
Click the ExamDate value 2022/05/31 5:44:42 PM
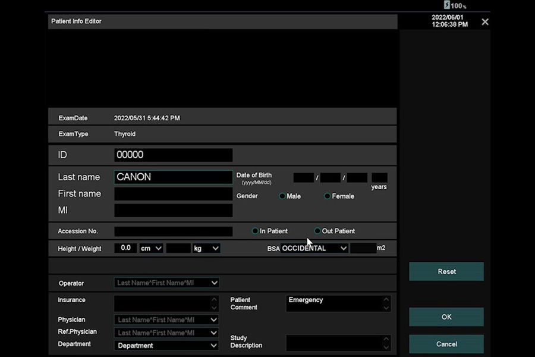(147, 118)
